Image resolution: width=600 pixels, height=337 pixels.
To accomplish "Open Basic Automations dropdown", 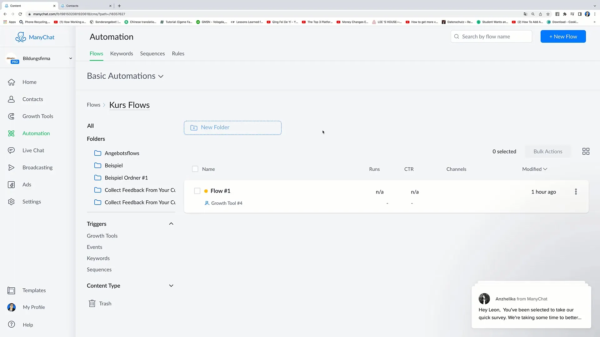I will pos(125,76).
